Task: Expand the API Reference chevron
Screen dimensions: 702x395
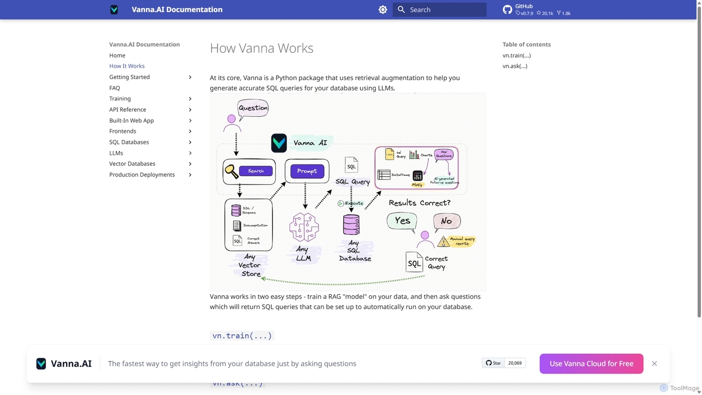Action: [x=190, y=110]
